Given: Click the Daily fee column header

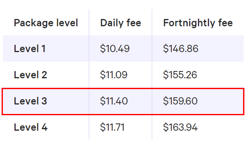Looking at the screenshot, I should click(121, 23).
